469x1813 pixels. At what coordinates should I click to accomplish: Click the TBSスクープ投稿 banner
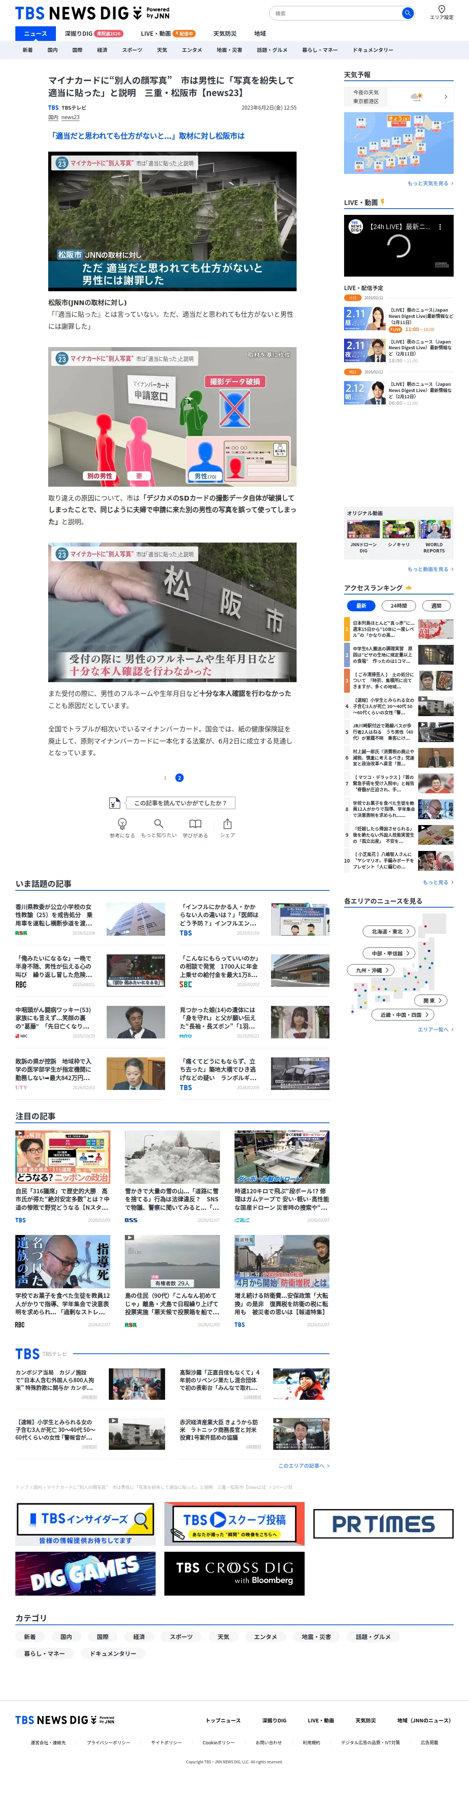click(234, 1524)
